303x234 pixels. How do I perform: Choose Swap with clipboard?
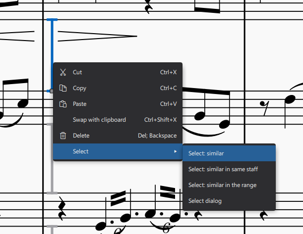tap(118, 120)
